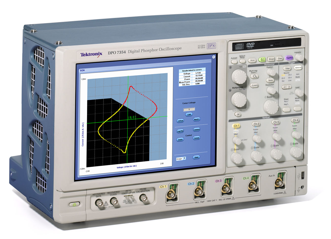The image size is (331, 239).
Task: Toggle the Ch 1 vertical channel button
Action: (x=236, y=126)
